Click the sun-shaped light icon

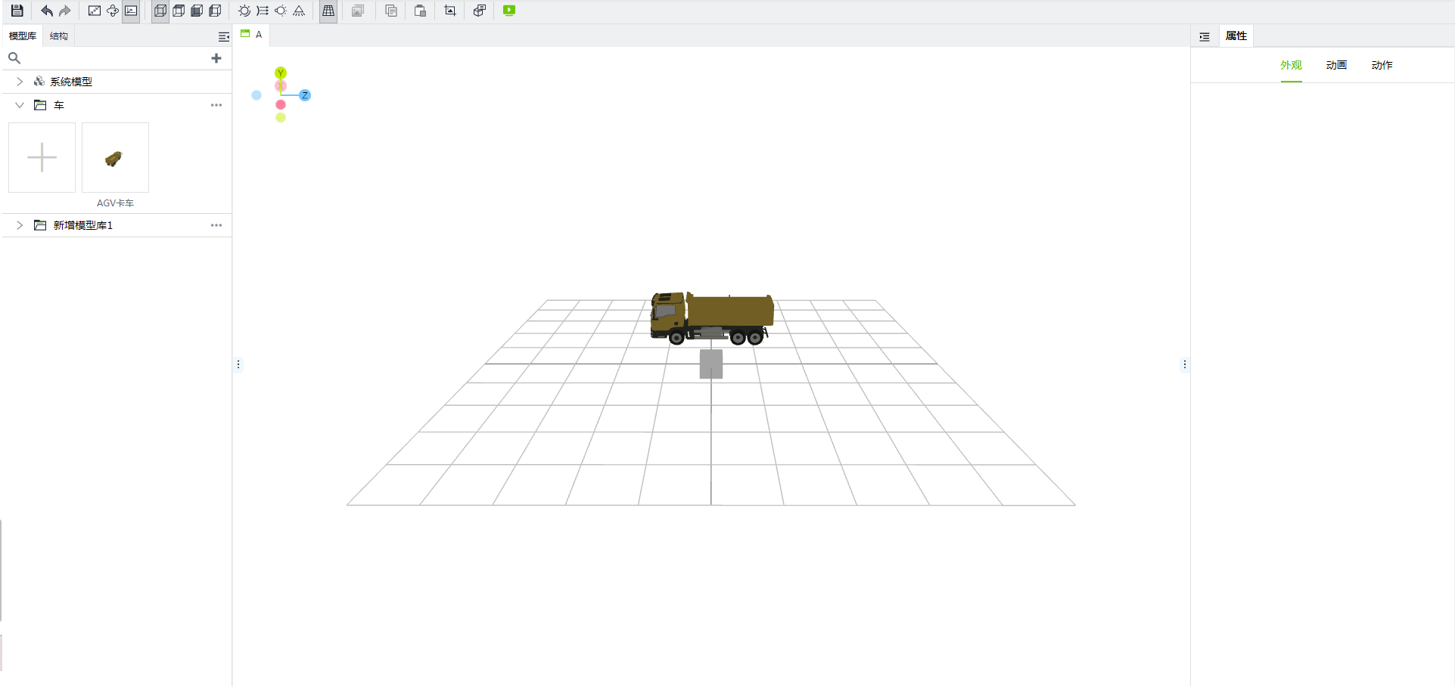(244, 11)
